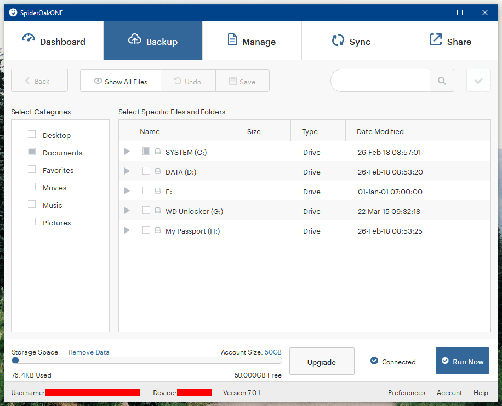Click the Undo arrow icon

[x=176, y=80]
